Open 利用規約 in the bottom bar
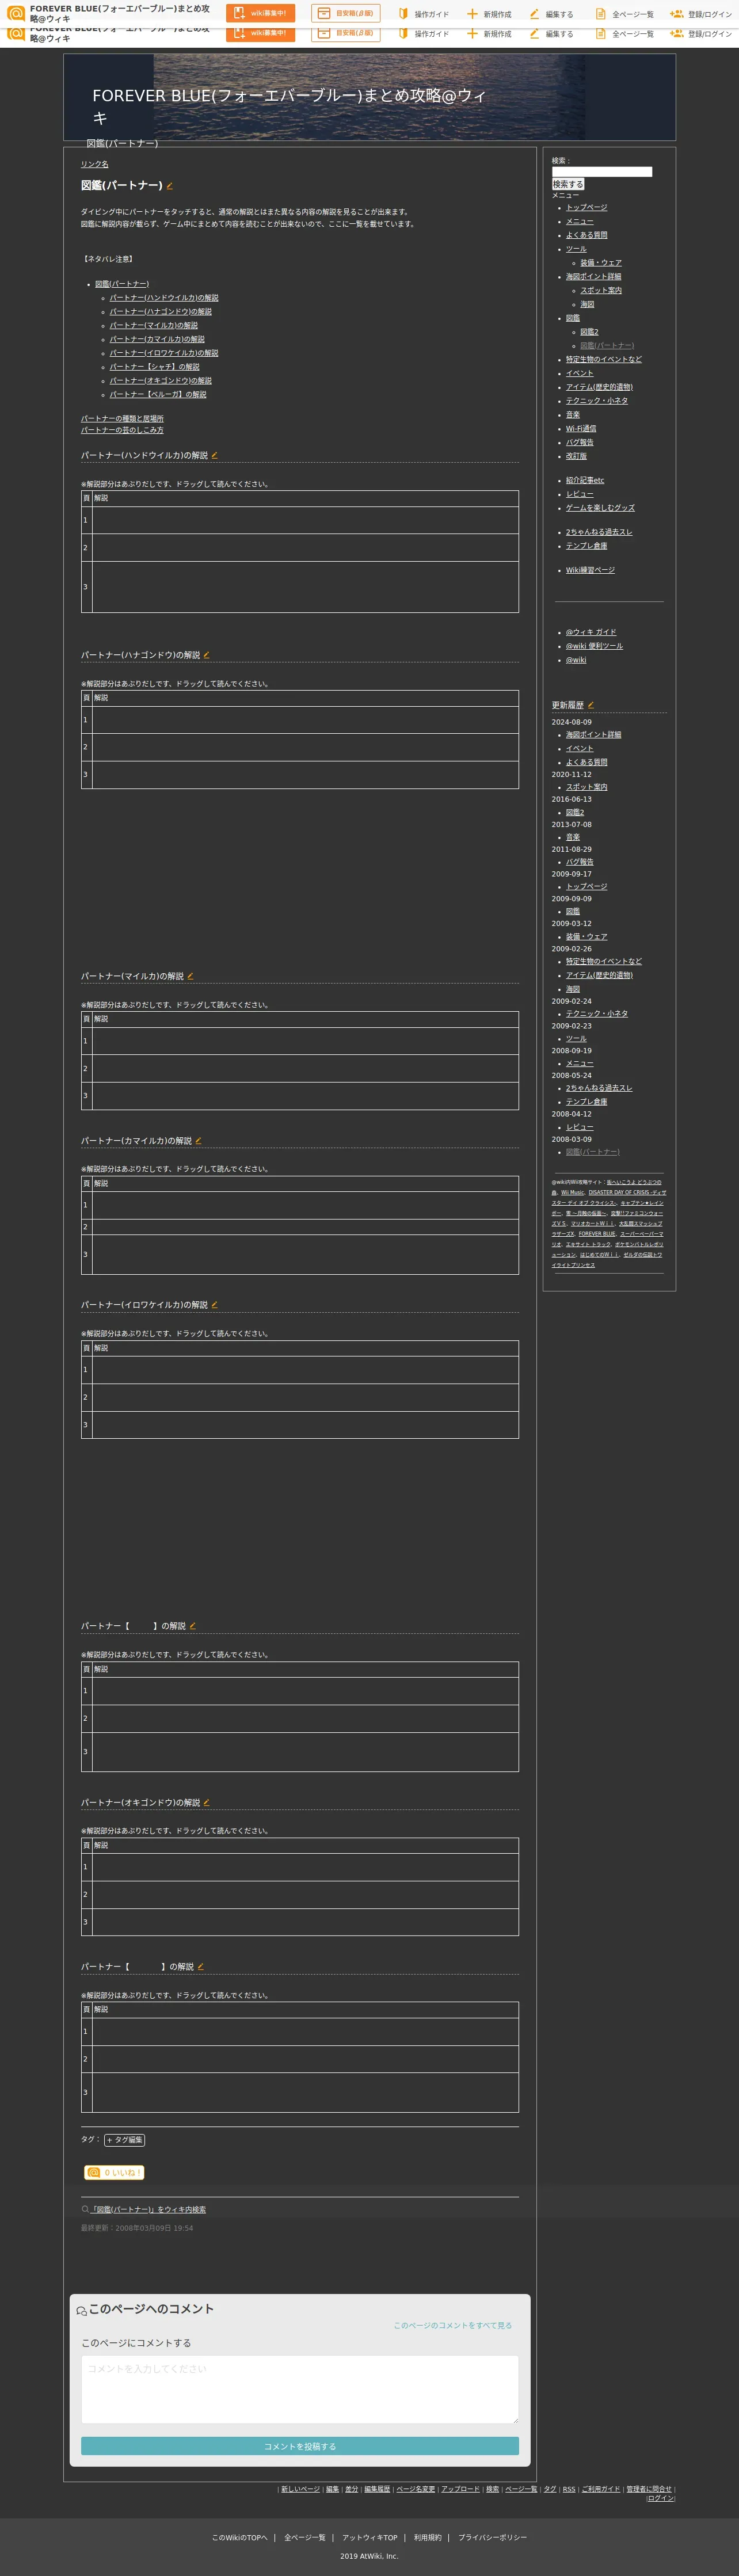739x2576 pixels. 428,2537
